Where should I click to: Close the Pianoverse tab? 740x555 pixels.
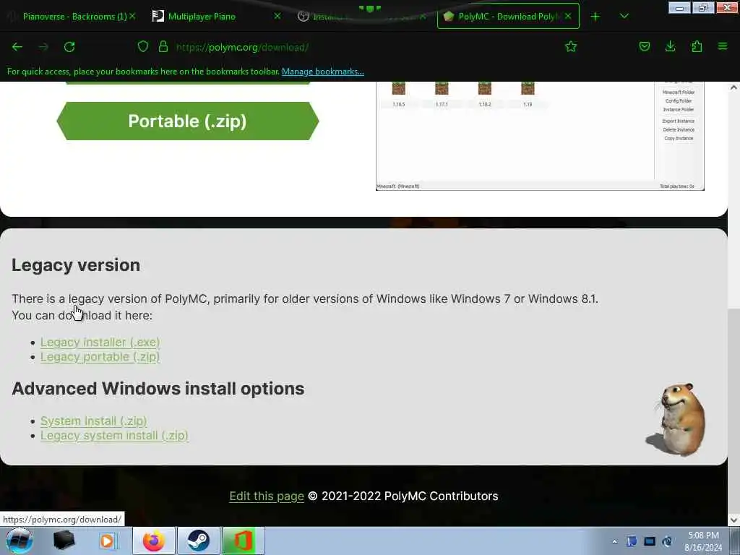pyautogui.click(x=133, y=16)
